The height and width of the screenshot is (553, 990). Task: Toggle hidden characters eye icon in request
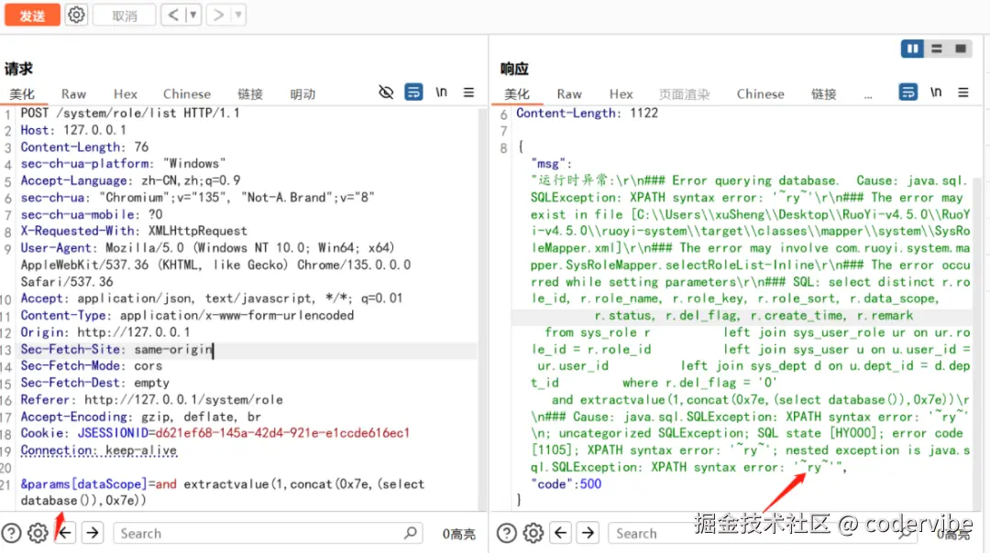pyautogui.click(x=386, y=92)
